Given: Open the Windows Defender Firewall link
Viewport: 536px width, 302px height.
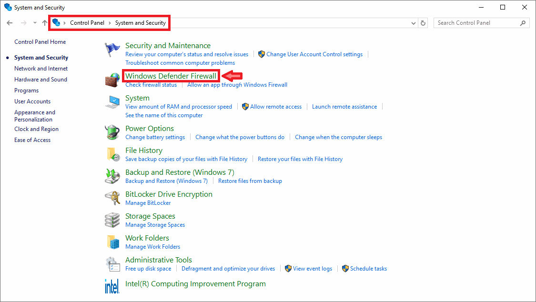Looking at the screenshot, I should point(171,76).
